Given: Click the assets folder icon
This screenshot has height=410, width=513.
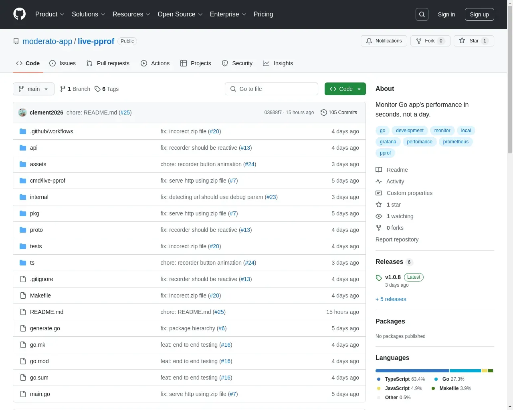Looking at the screenshot, I should [23, 164].
